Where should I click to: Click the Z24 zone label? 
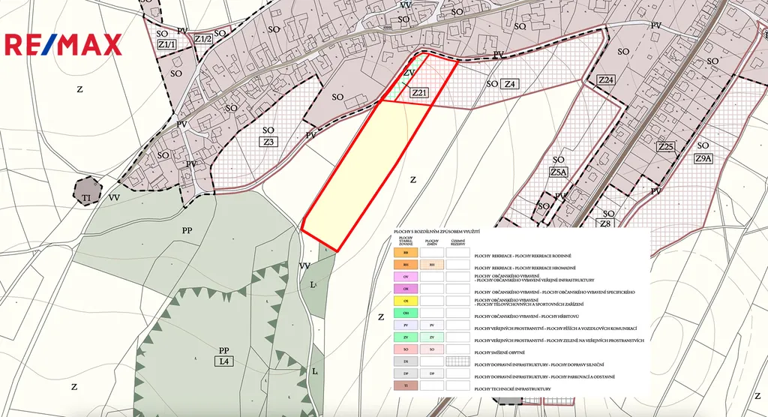606,80
